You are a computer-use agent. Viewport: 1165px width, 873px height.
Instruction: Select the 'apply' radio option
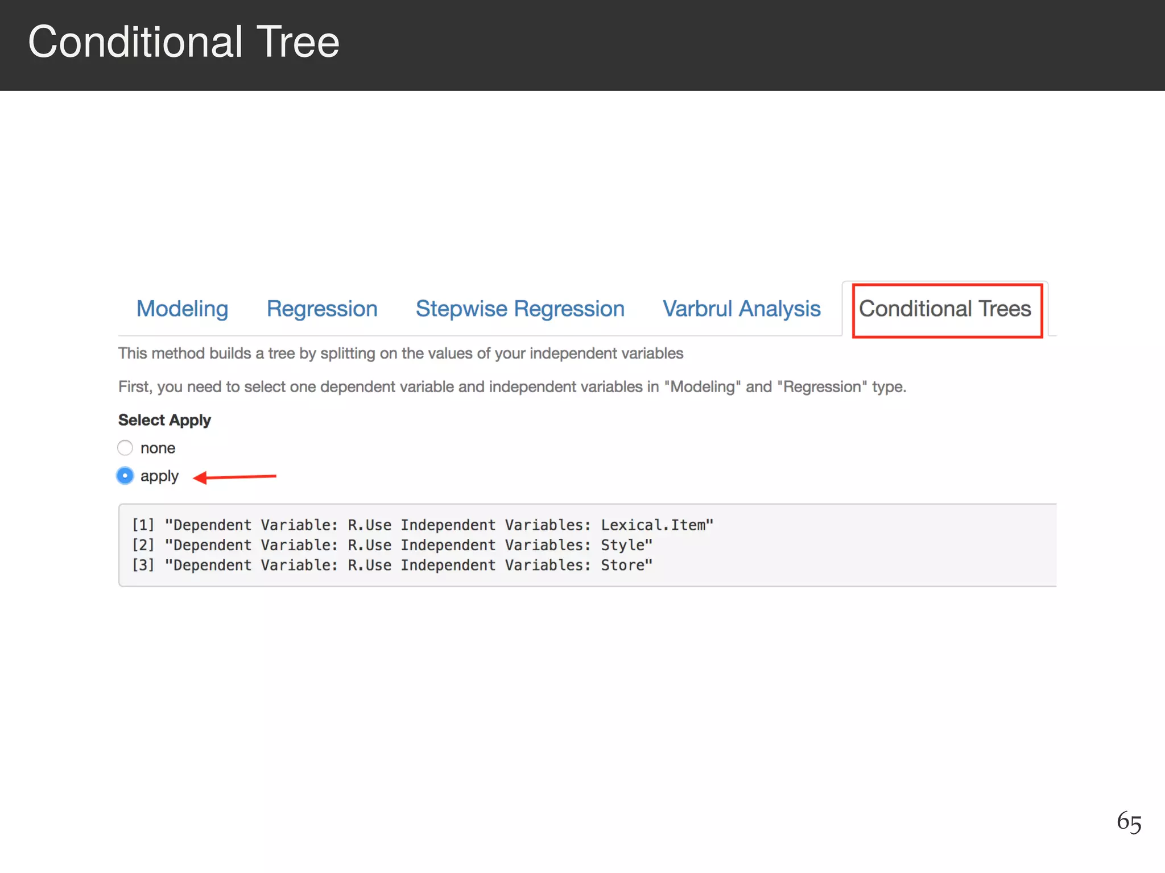tap(125, 475)
